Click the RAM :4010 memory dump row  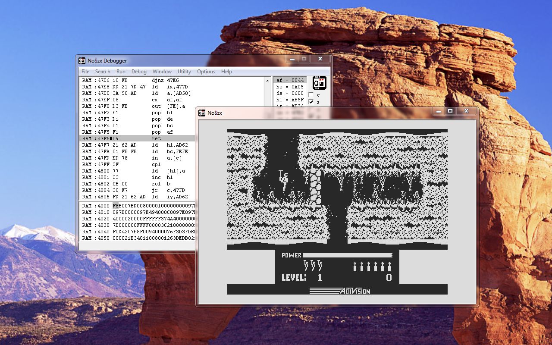tap(138, 212)
